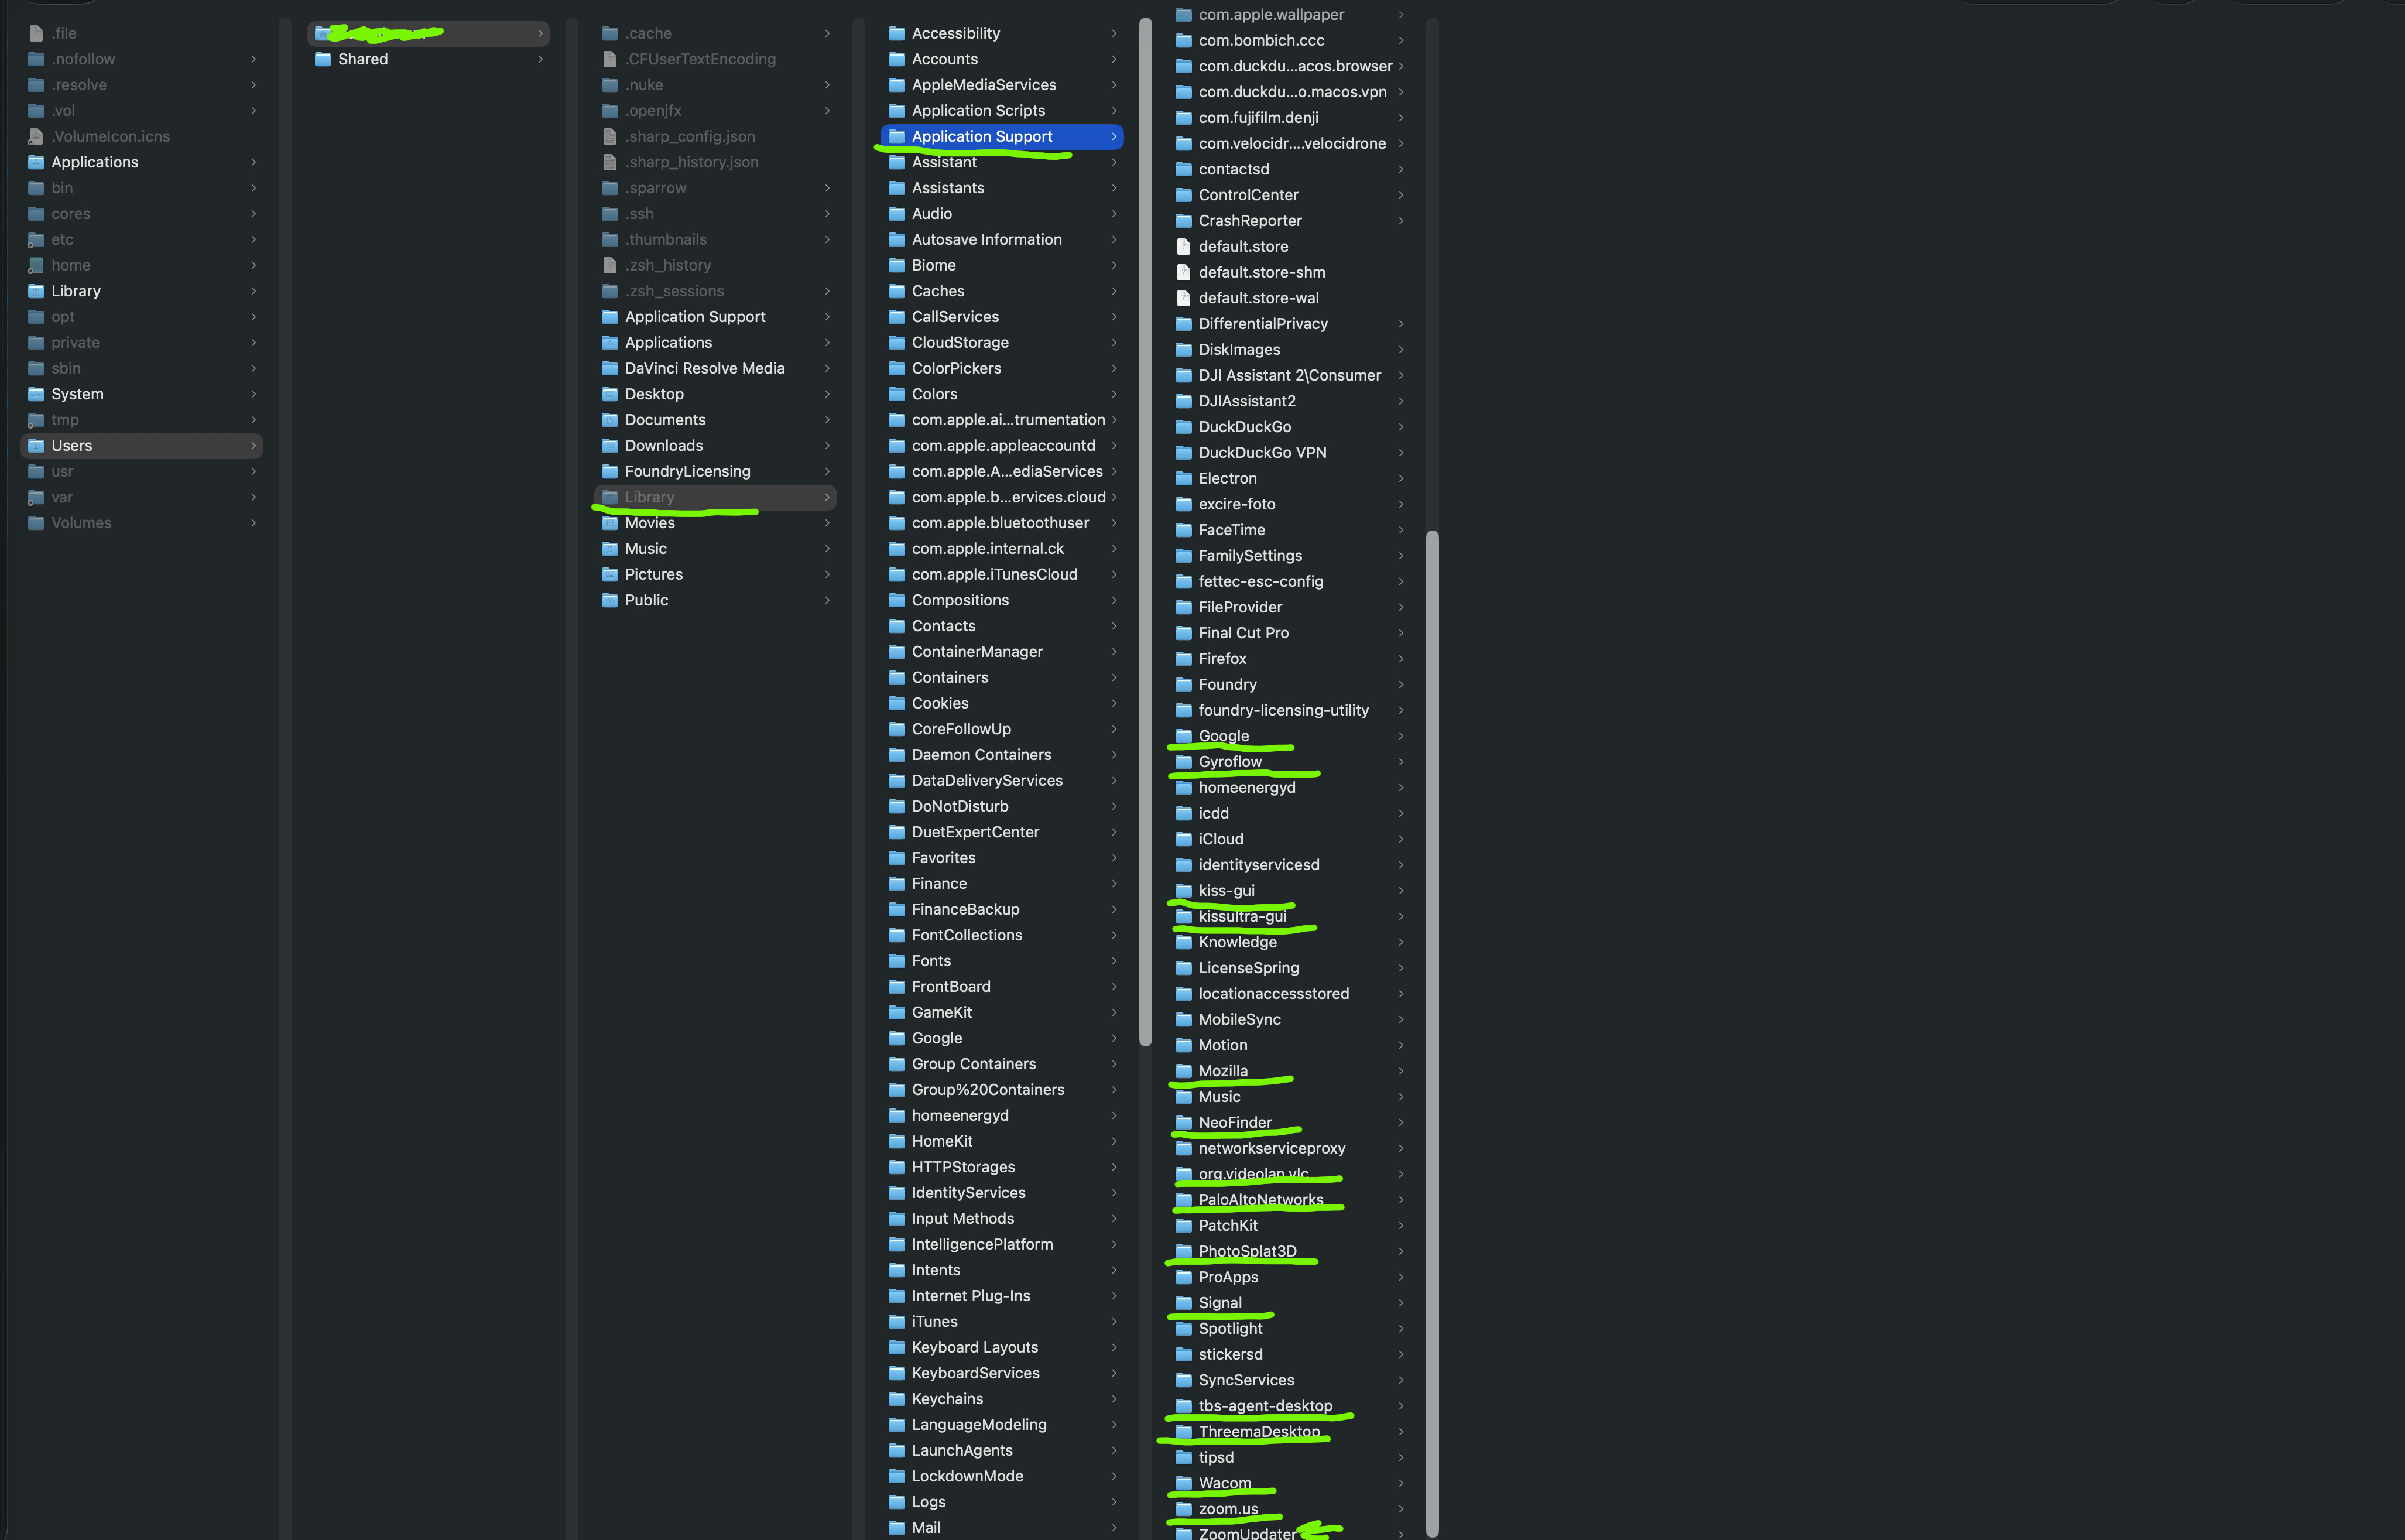Click the .VolumeIcon.icns file icon

point(36,136)
